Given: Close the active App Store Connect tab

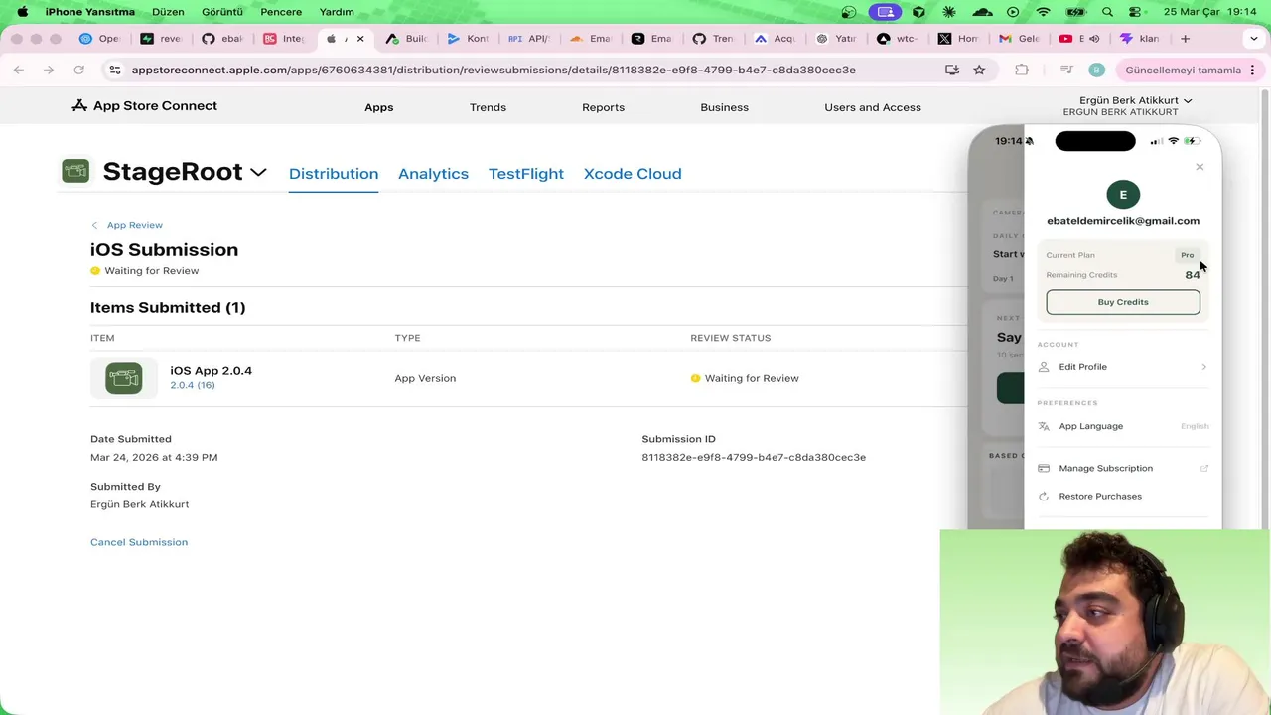Looking at the screenshot, I should point(360,39).
